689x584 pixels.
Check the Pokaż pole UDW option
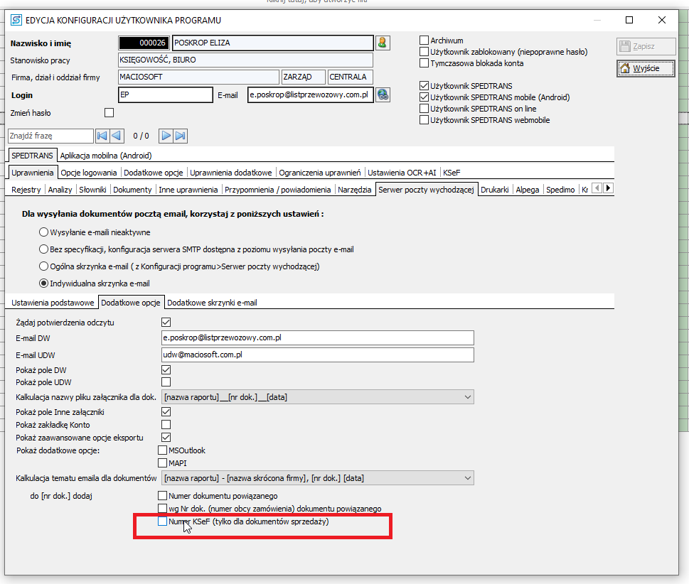click(x=166, y=382)
